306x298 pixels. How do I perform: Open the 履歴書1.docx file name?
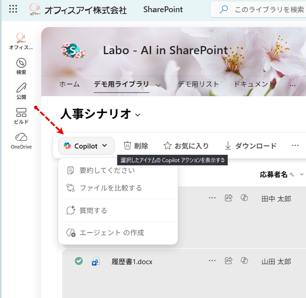[132, 261]
